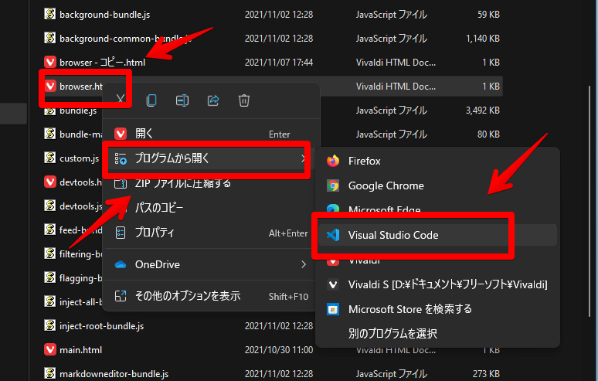Image resolution: width=598 pixels, height=381 pixels.
Task: Click the Firefox icon in submenu
Action: click(x=333, y=161)
